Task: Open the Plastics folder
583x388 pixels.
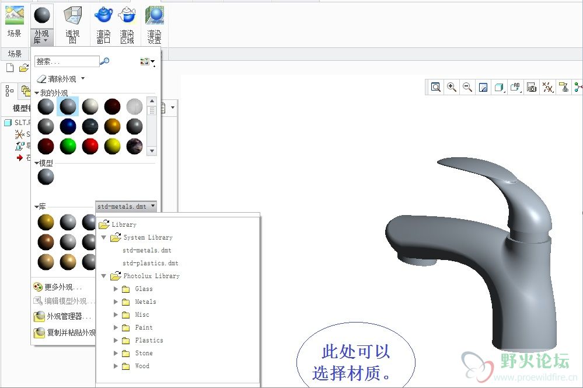Action: (x=142, y=340)
